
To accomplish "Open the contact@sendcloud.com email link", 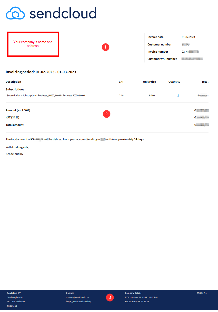I will [77, 297].
